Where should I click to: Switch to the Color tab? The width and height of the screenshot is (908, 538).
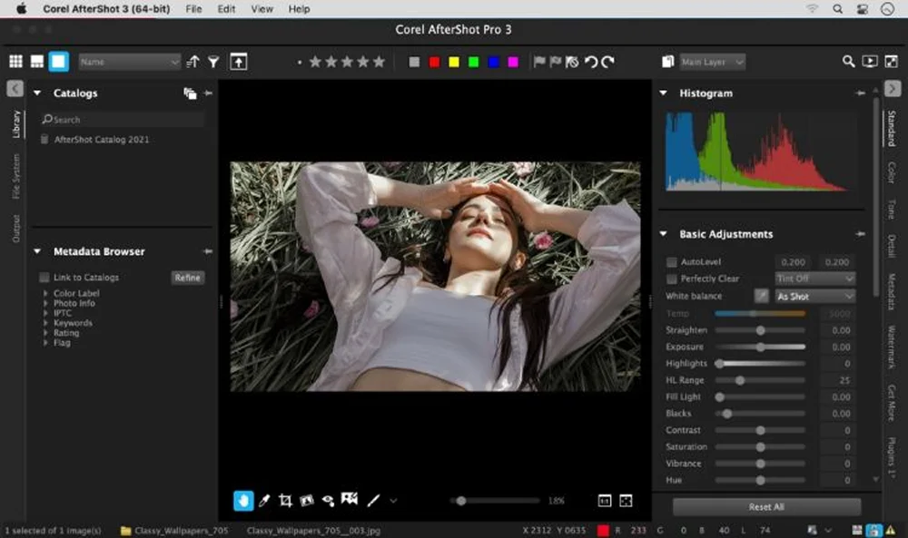(x=892, y=172)
